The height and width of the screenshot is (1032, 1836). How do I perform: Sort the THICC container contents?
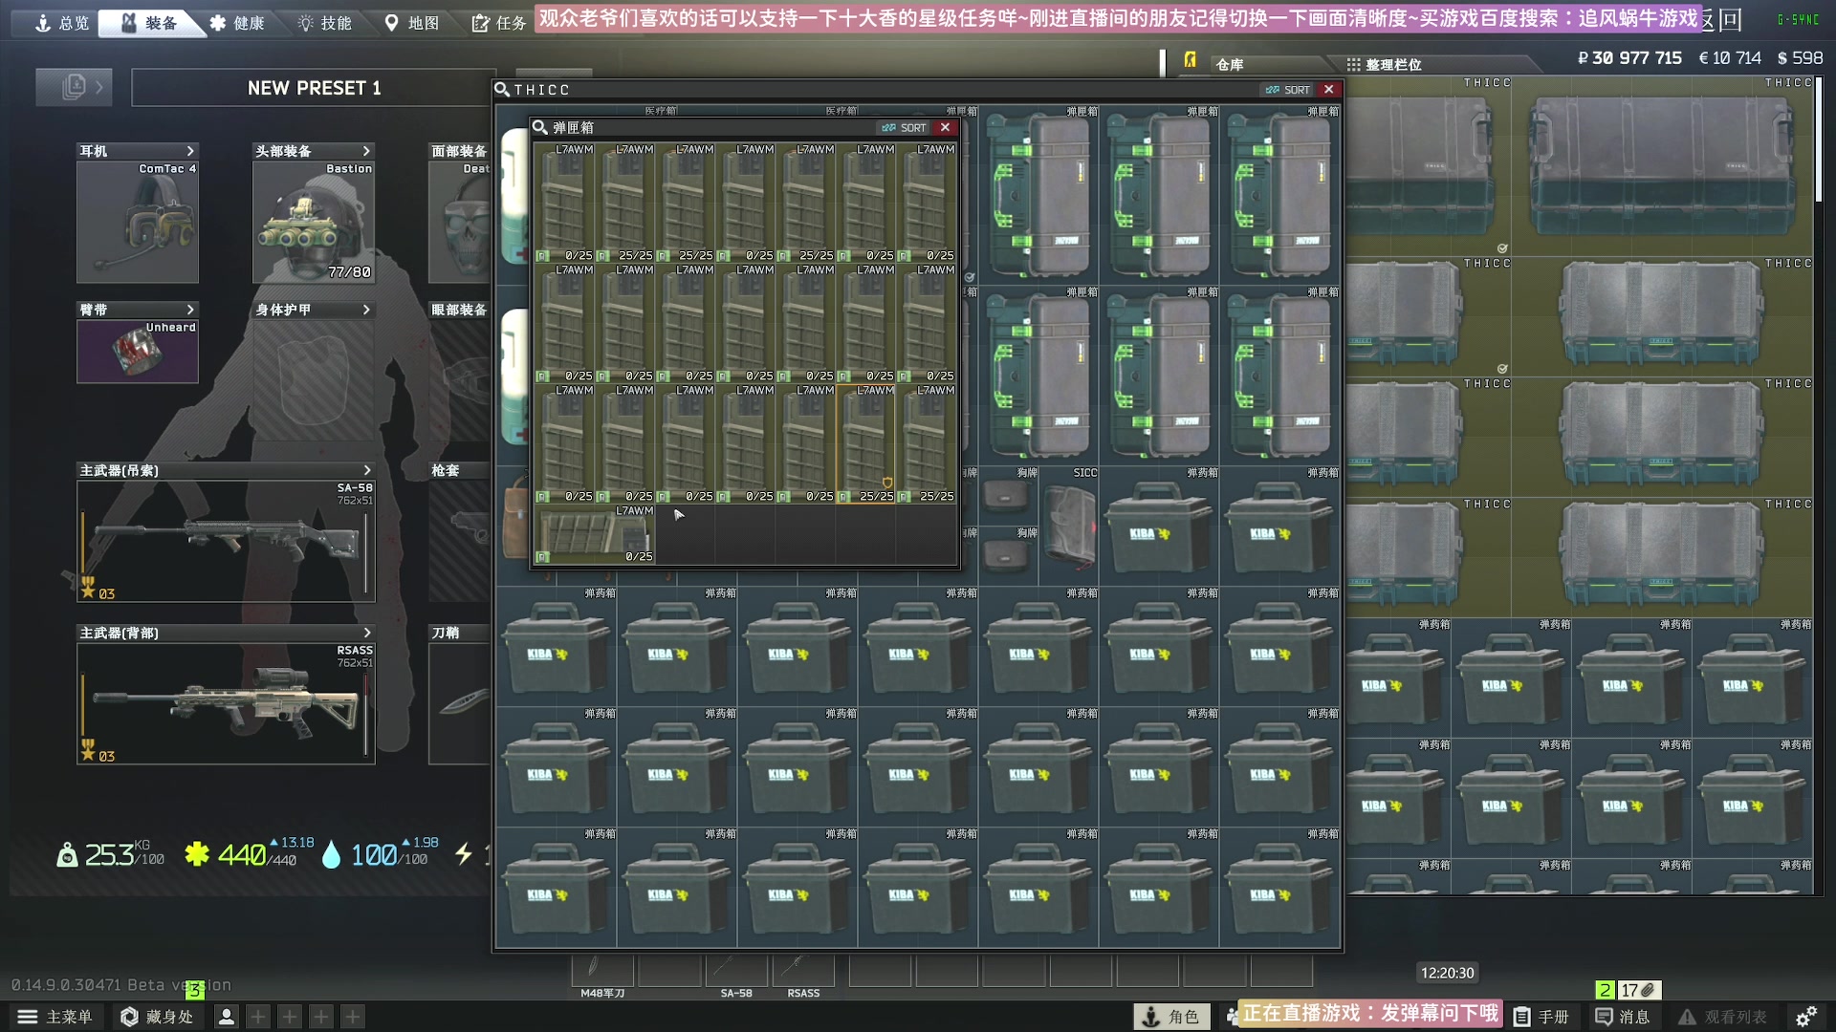coord(1287,90)
